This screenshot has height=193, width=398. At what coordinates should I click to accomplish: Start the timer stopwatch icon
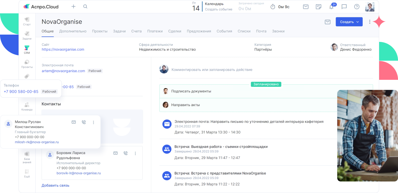coord(273,7)
